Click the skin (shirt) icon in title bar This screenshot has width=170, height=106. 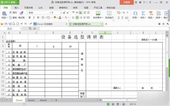[140, 2]
